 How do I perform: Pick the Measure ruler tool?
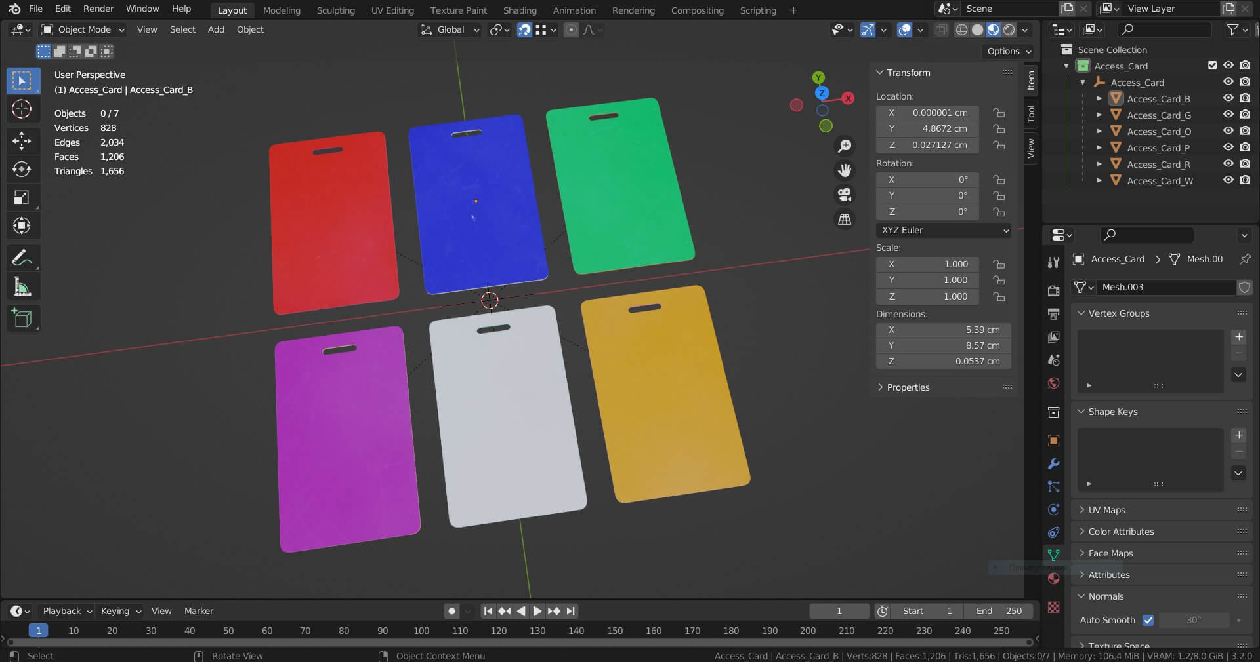22,287
